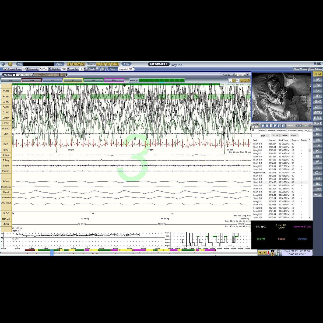Select the Hypoventilation event in the list

[260, 173]
